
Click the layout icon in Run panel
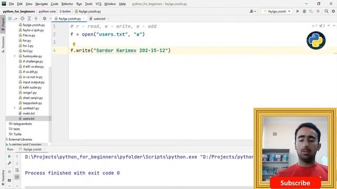click(9, 180)
